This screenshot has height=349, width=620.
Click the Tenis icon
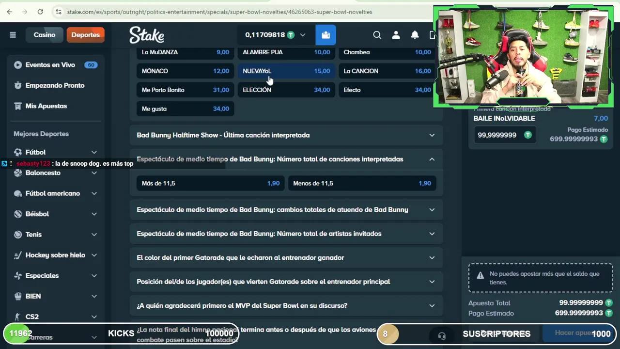(x=18, y=235)
